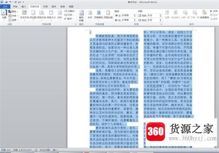Click the spacing before spinner arrows
This screenshot has height=153, width=219.
tap(161, 15)
